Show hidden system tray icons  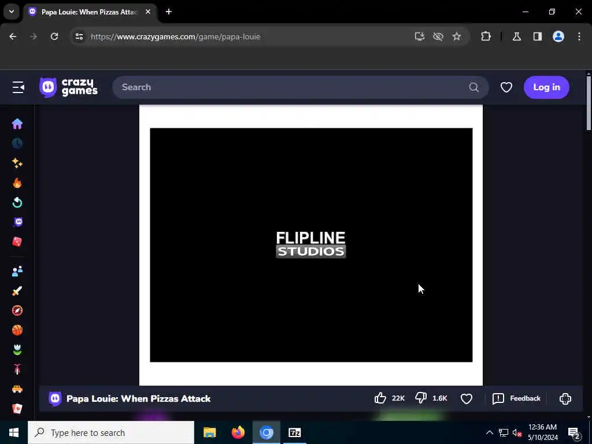[489, 432]
